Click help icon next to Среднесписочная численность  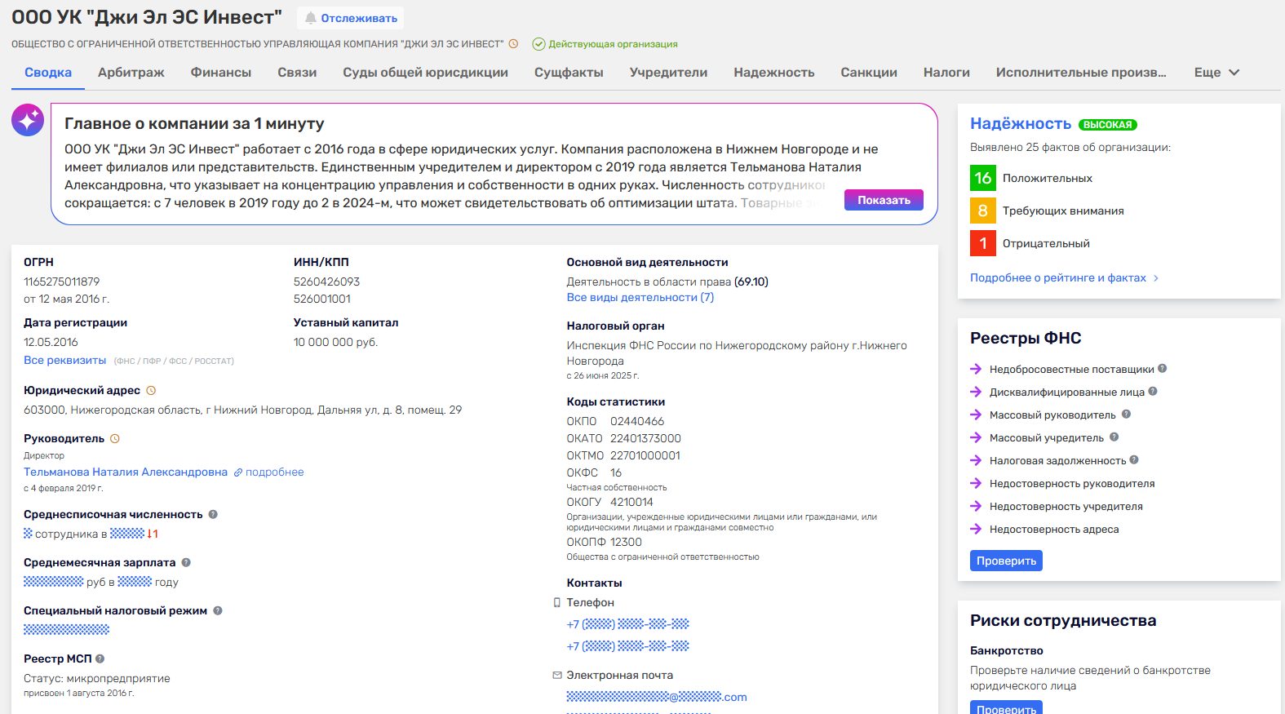(213, 515)
